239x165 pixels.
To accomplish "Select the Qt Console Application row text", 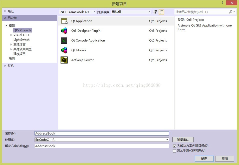I will [88, 40].
